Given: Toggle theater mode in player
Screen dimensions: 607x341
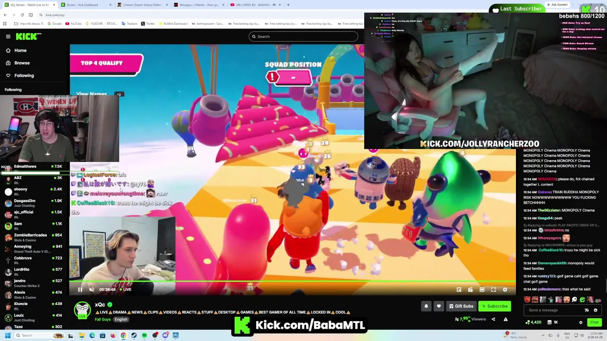Looking at the screenshot, I should [x=482, y=289].
